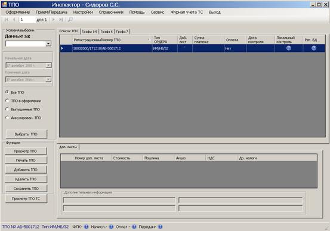Image resolution: width=330 pixels, height=231 pixels.
Task: Click the next record arrow in toolbar
Action: [54, 20]
